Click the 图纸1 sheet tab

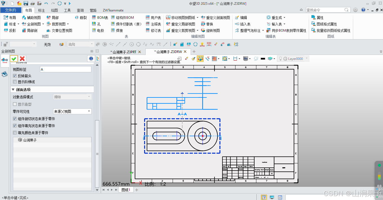(126, 190)
